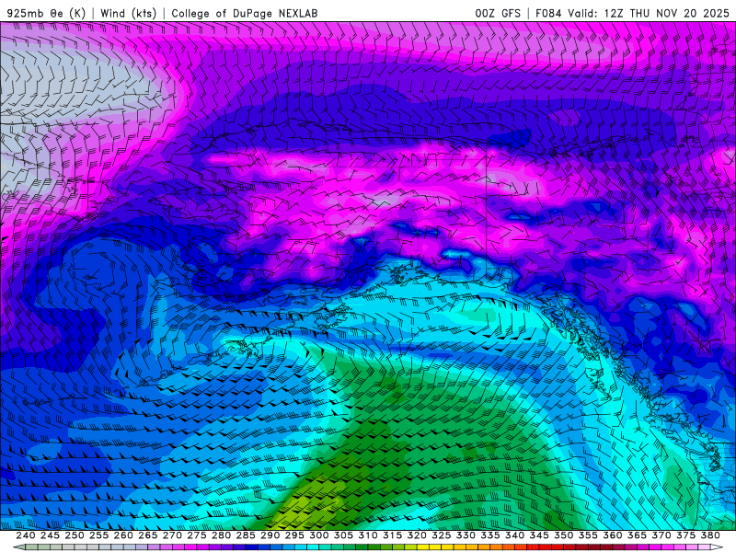Click the 'F084' forecast hour text

click(x=548, y=13)
